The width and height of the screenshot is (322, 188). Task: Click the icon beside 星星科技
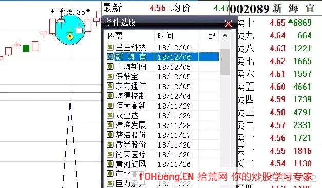click(110, 47)
